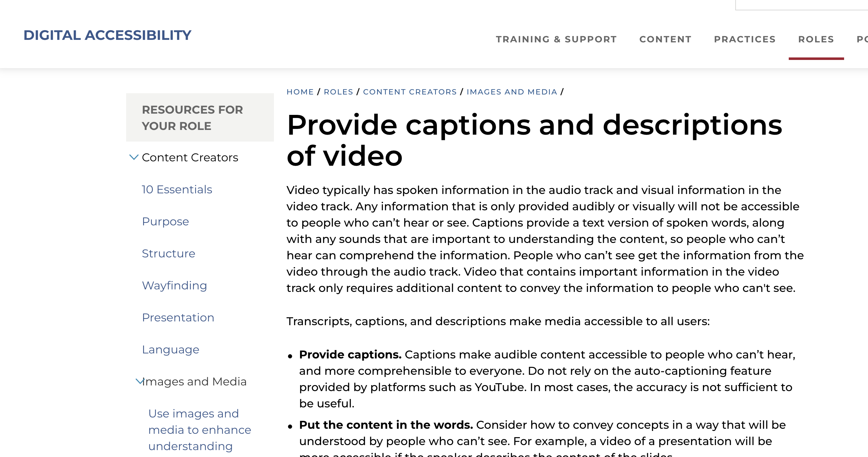Select the ROLES tab in navigation
868x457 pixels.
pos(816,40)
